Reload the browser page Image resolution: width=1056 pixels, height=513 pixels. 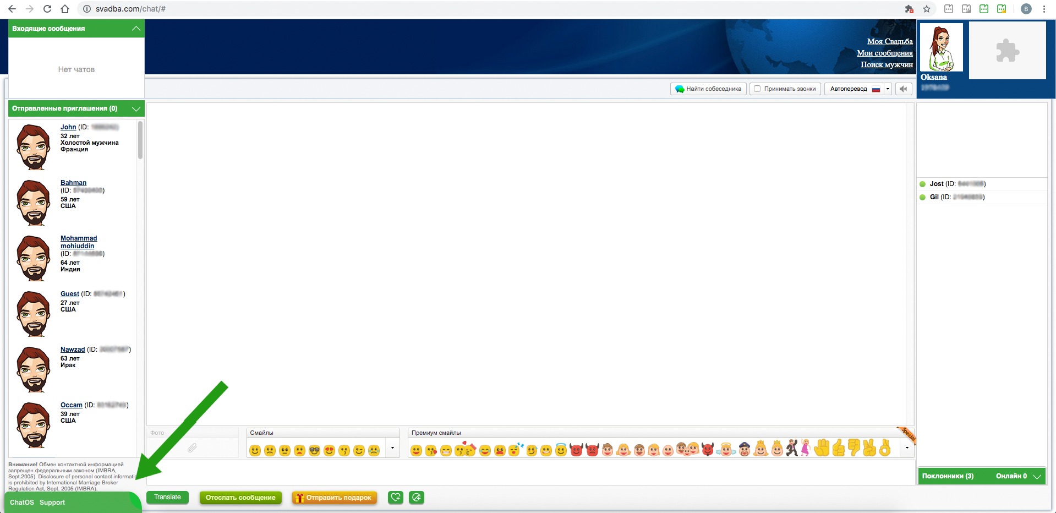tap(47, 9)
